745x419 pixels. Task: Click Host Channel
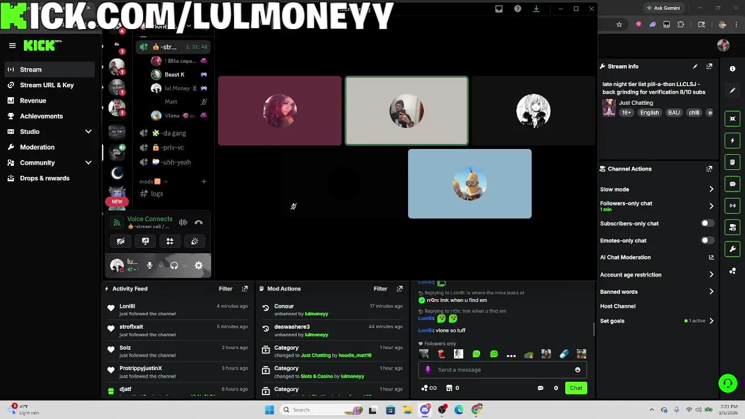coord(618,306)
